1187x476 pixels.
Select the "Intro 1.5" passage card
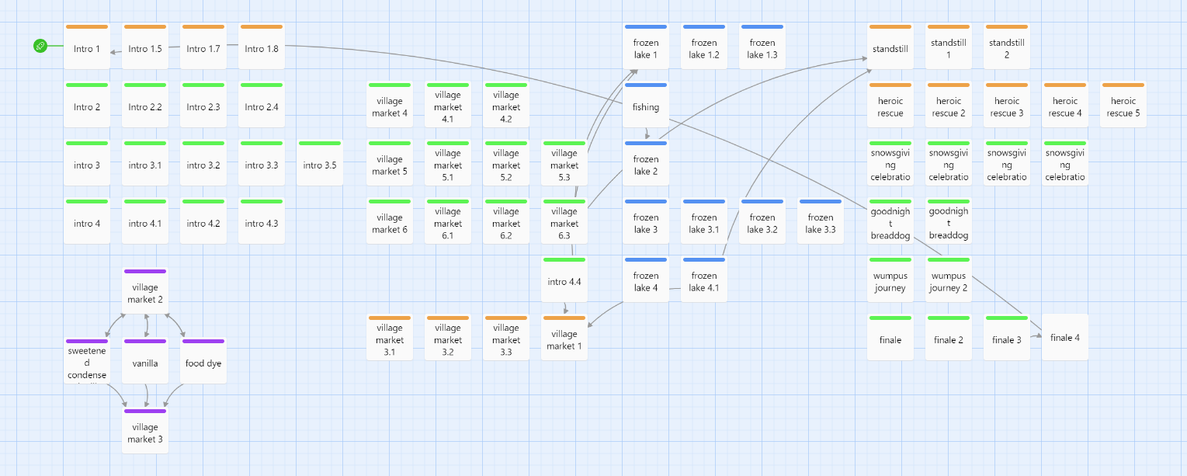click(145, 47)
